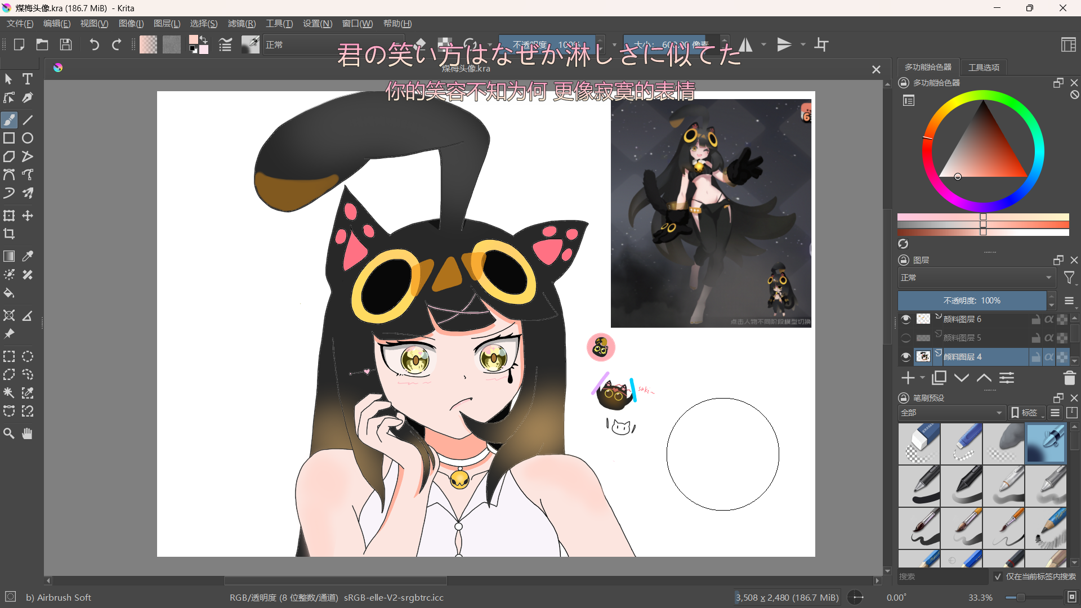Viewport: 1081px width, 608px height.
Task: Move the layer up in stack
Action: pos(984,378)
